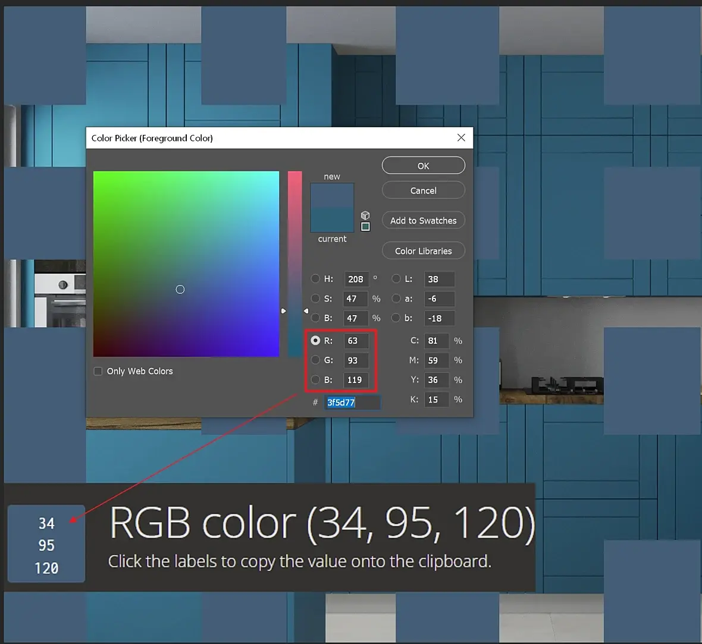Image resolution: width=702 pixels, height=644 pixels.
Task: Click the vertical color slider strip
Action: point(294,264)
